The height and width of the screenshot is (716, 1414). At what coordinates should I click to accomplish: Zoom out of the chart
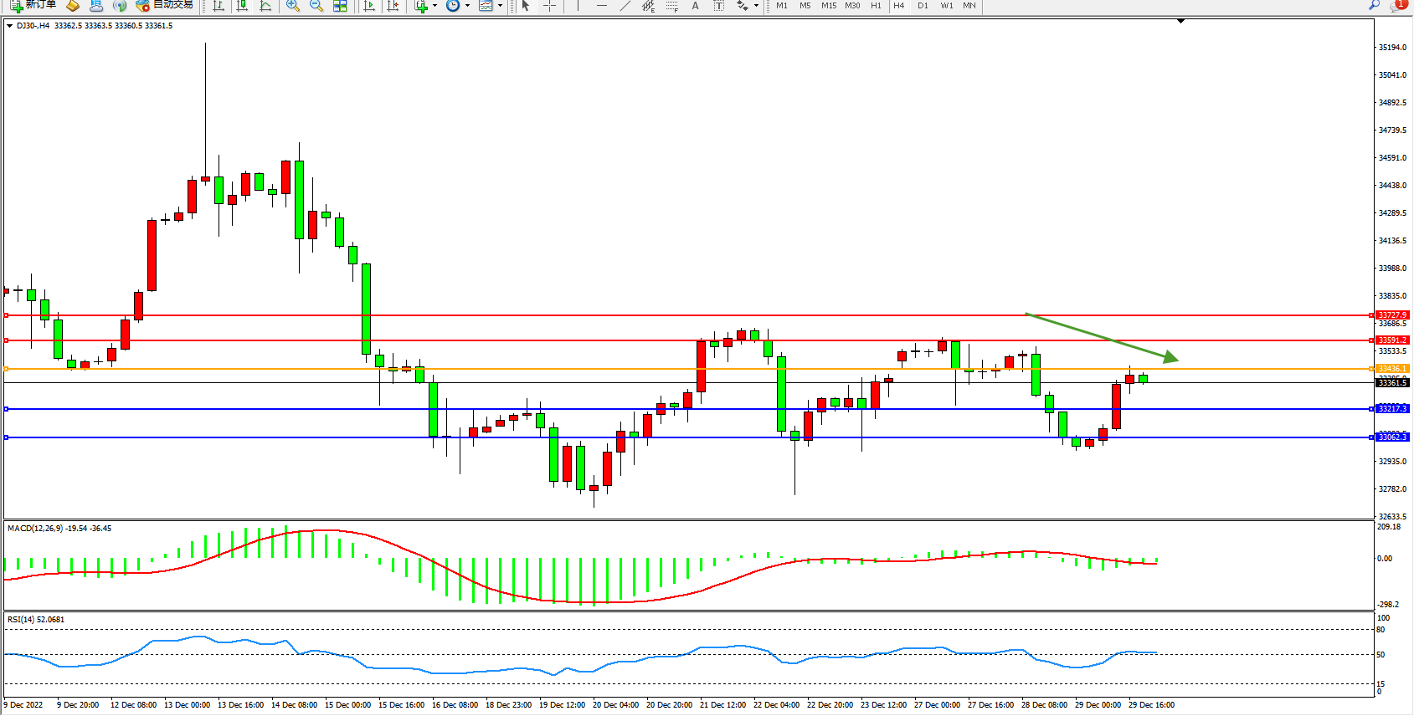coord(316,6)
